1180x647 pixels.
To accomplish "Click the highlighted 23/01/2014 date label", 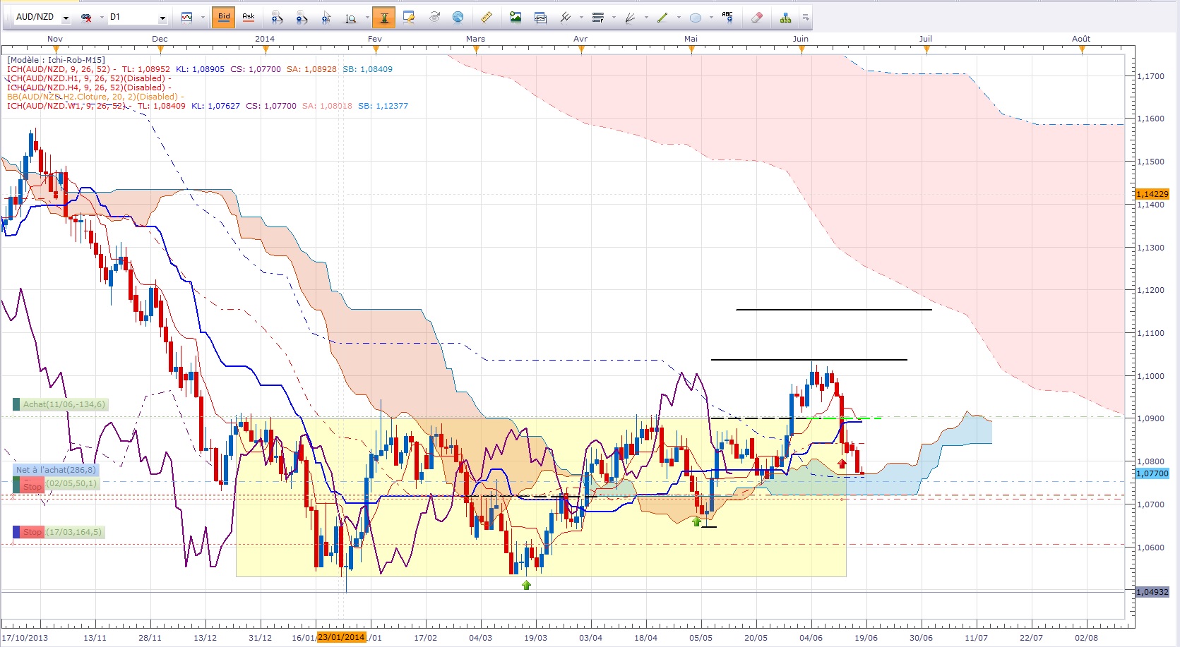I will [342, 637].
